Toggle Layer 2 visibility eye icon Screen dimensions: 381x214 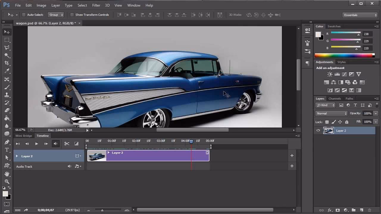(318, 130)
